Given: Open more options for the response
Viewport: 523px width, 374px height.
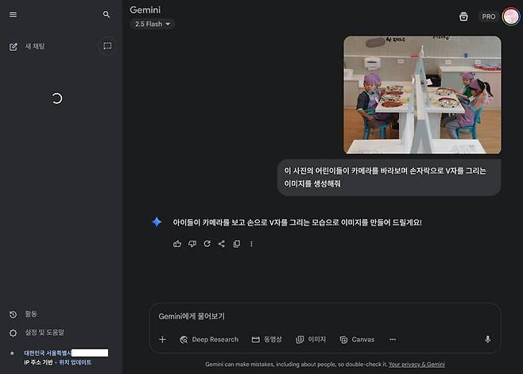Looking at the screenshot, I should click(251, 244).
